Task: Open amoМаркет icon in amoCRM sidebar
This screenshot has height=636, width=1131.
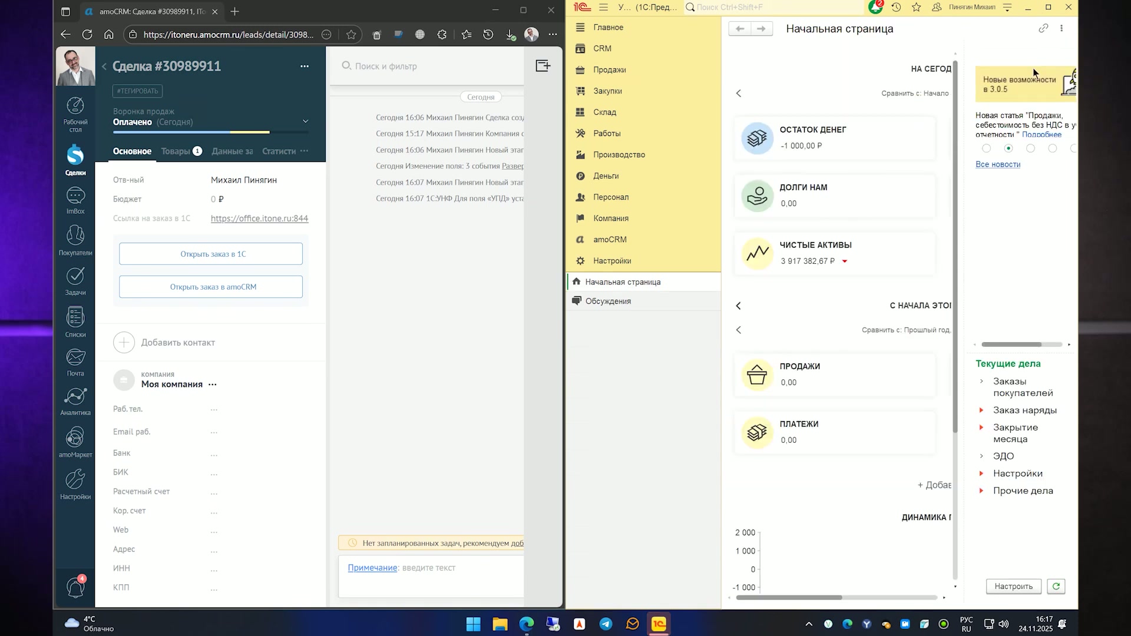Action: (75, 442)
